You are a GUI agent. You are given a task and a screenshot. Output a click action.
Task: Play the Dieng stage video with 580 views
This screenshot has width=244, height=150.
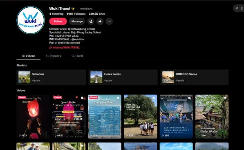coord(176,117)
